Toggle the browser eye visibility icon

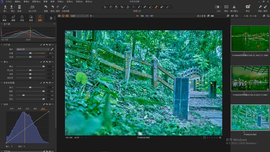point(233,16)
